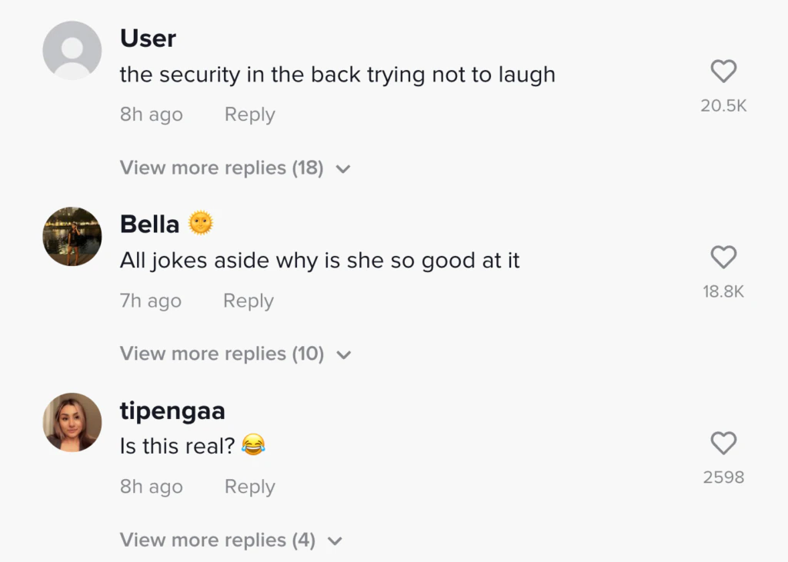788x562 pixels.
Task: Click 'View more replies (4)' text
Action: (217, 540)
